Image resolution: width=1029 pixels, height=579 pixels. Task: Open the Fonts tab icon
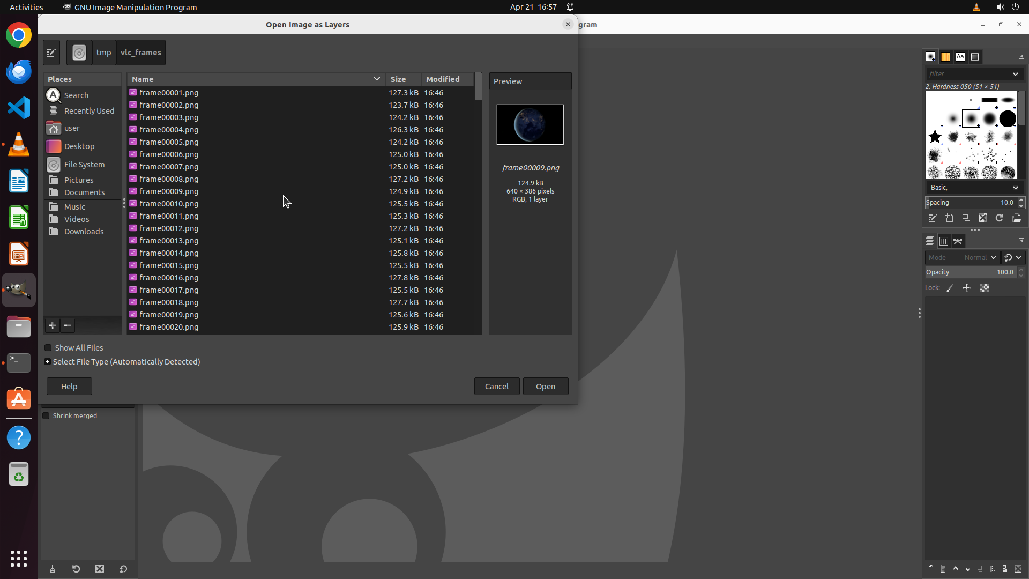960,57
